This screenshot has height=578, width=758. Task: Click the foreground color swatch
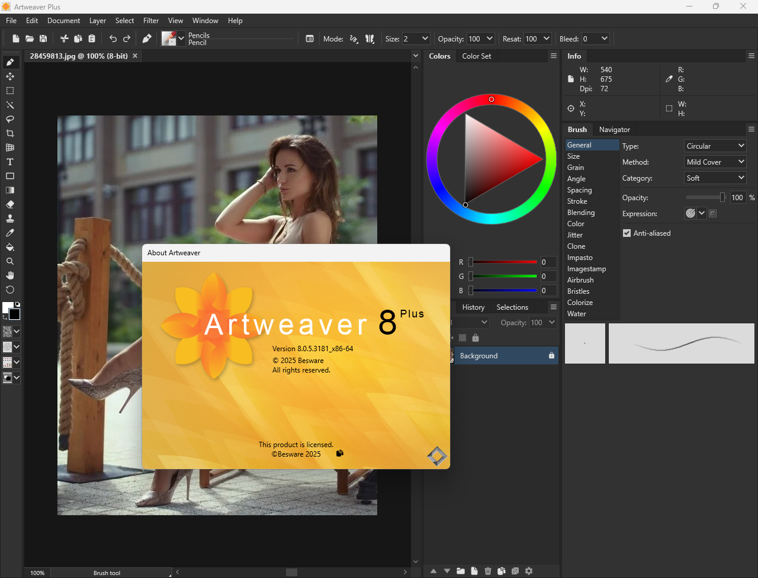coord(8,307)
